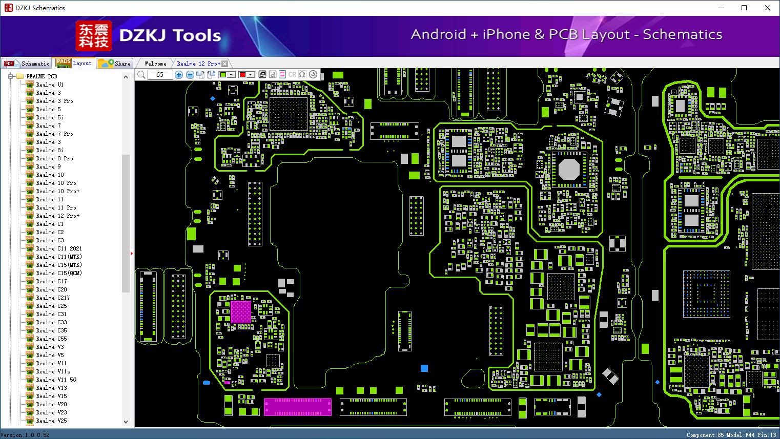
Task: Click the circular reset view icon
Action: pos(313,74)
